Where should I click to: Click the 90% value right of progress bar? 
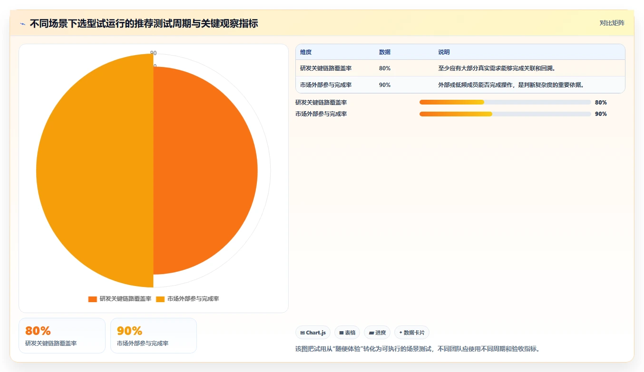pos(601,114)
